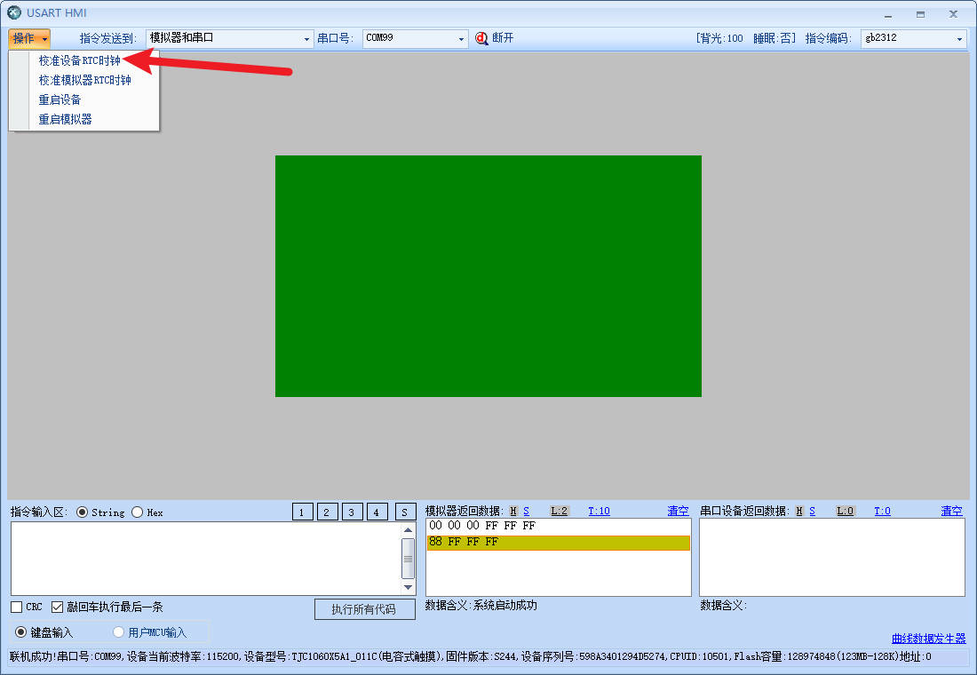Click the S button in command input area
The width and height of the screenshot is (977, 675).
point(405,512)
